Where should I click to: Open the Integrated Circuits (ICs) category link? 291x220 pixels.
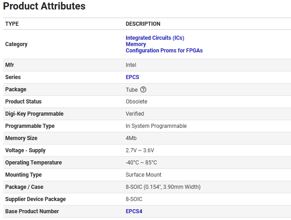(155, 38)
